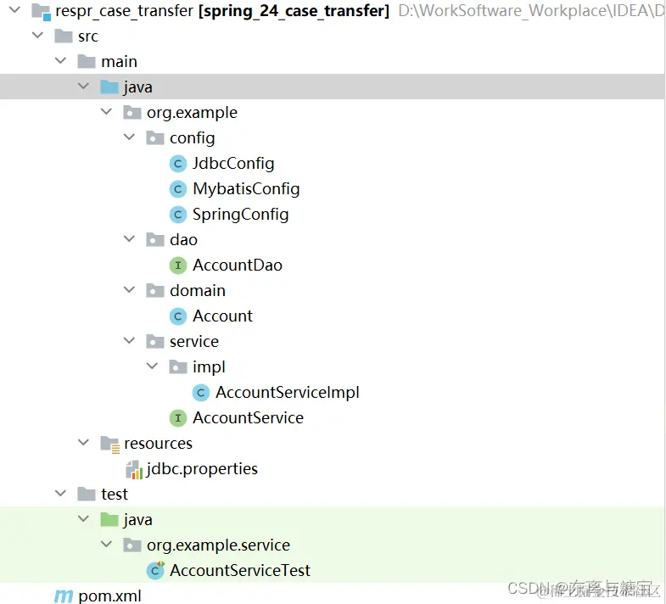Click the respr_case_transfer project module icon

click(42, 12)
